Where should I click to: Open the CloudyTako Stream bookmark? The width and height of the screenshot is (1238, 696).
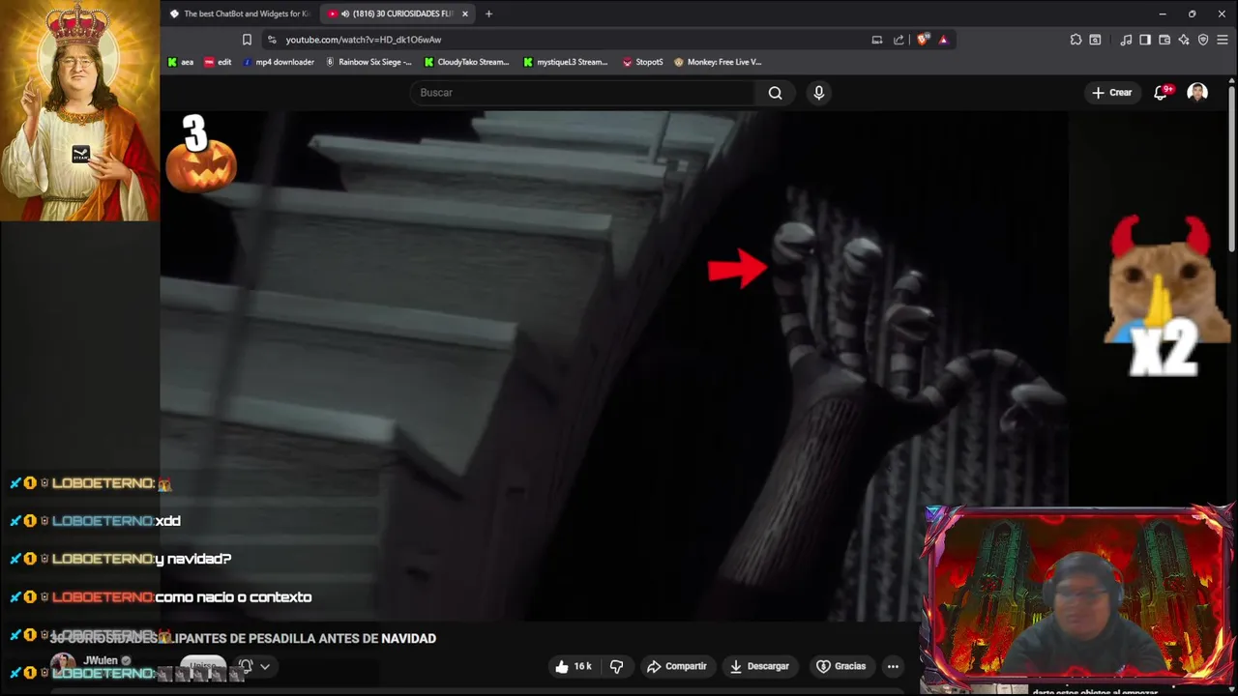(467, 62)
